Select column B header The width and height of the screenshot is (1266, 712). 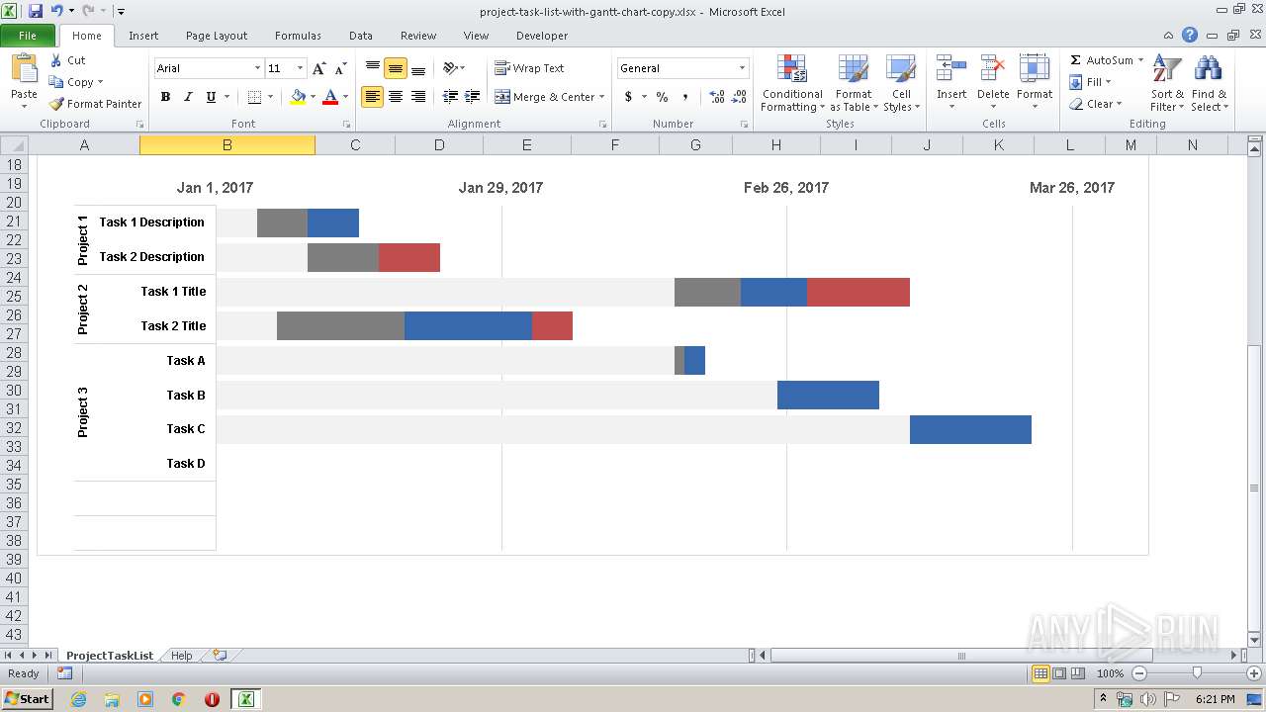coord(226,145)
